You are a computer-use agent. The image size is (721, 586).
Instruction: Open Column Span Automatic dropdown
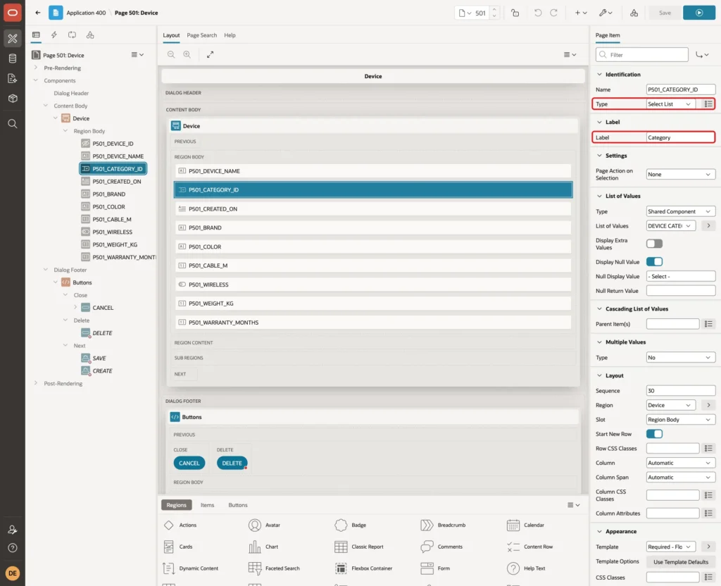coord(681,478)
